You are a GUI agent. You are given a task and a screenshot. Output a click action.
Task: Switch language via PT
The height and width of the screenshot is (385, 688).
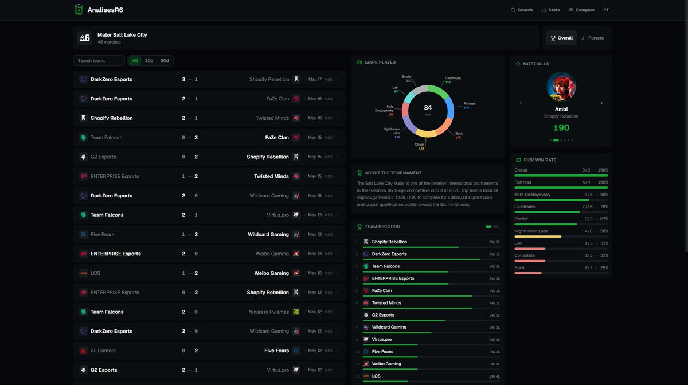click(x=606, y=10)
